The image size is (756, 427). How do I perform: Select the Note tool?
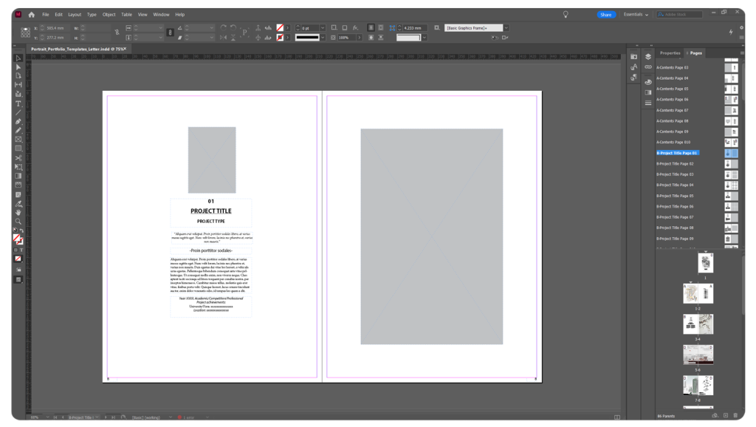pos(18,194)
